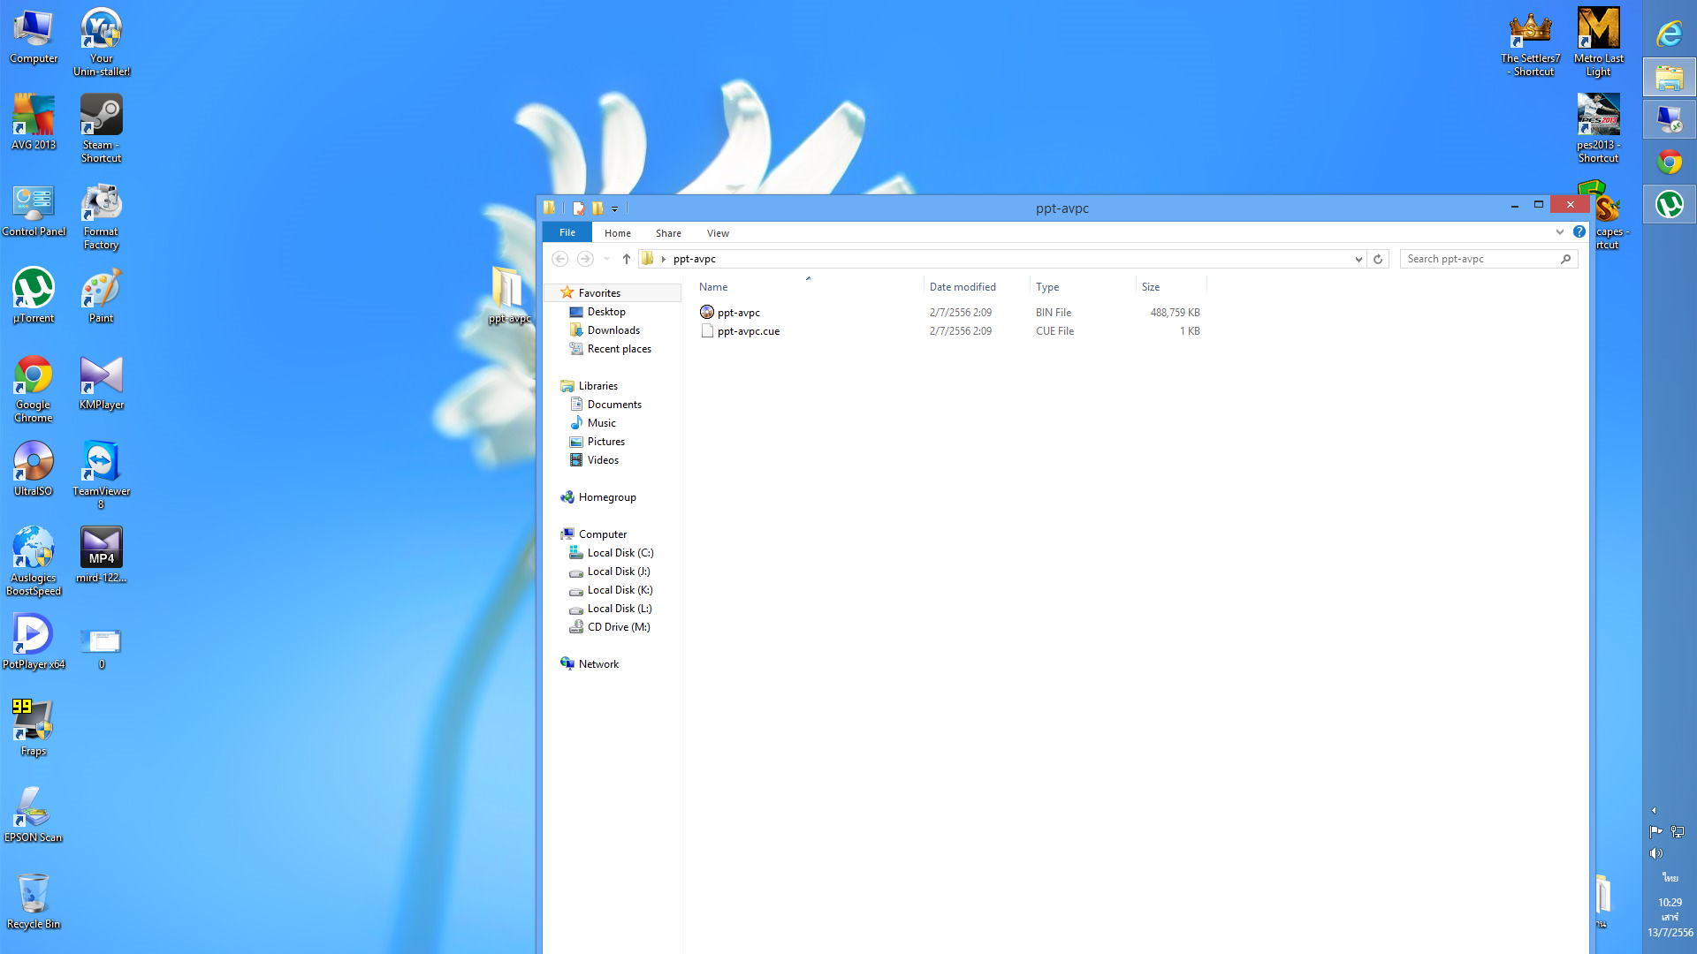Expand the address bar history dropdown
Image resolution: width=1697 pixels, height=954 pixels.
1358,259
